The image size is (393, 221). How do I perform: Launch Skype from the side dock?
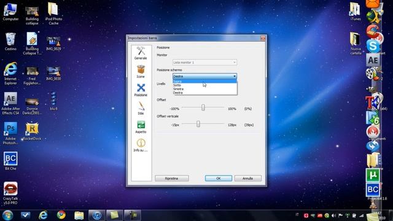373,46
